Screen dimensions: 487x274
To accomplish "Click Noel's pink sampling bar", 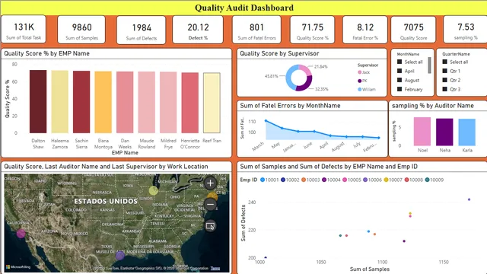I will (x=422, y=132).
